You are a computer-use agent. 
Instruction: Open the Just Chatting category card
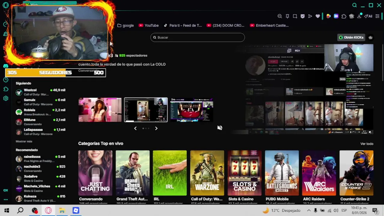[x=95, y=173]
